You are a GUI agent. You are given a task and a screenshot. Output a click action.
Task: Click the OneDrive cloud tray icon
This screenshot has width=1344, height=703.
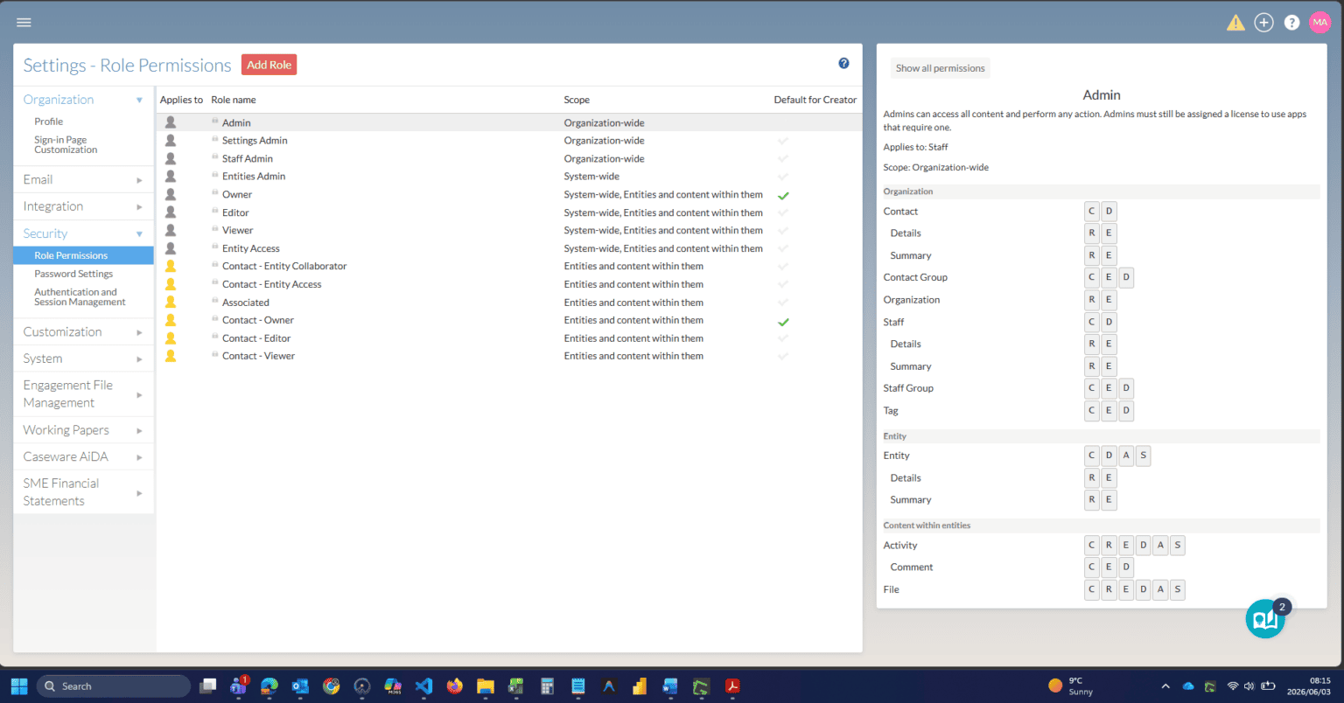pyautogui.click(x=1188, y=686)
